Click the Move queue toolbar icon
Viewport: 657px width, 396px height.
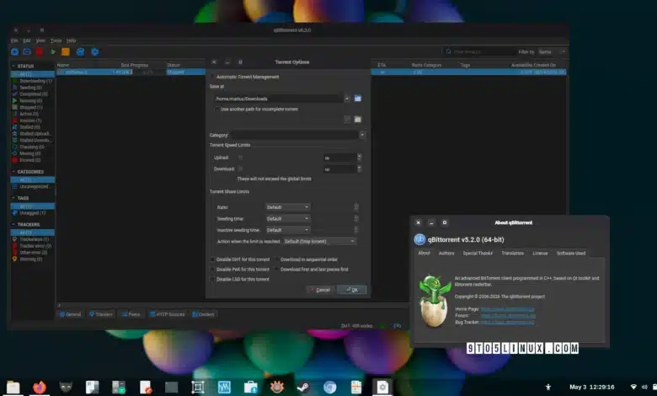point(81,51)
